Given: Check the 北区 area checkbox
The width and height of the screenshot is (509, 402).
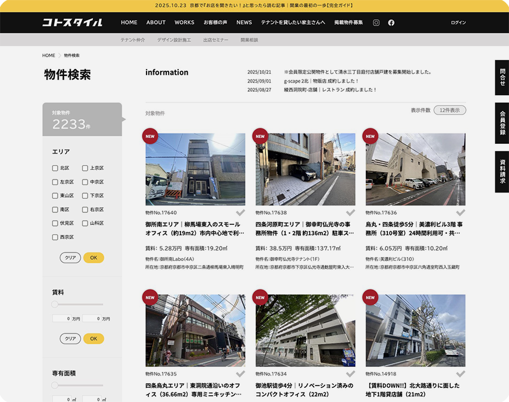Looking at the screenshot, I should pyautogui.click(x=55, y=168).
